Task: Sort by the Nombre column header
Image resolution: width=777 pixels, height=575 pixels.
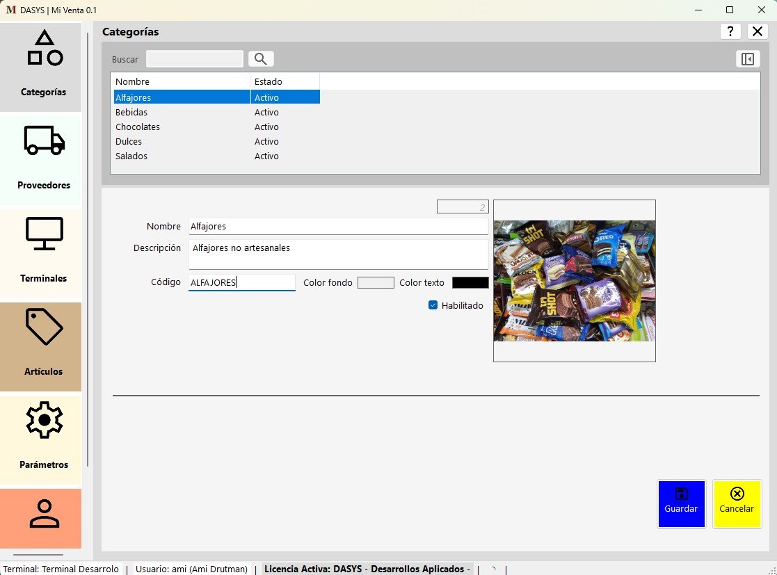Action: tap(180, 81)
